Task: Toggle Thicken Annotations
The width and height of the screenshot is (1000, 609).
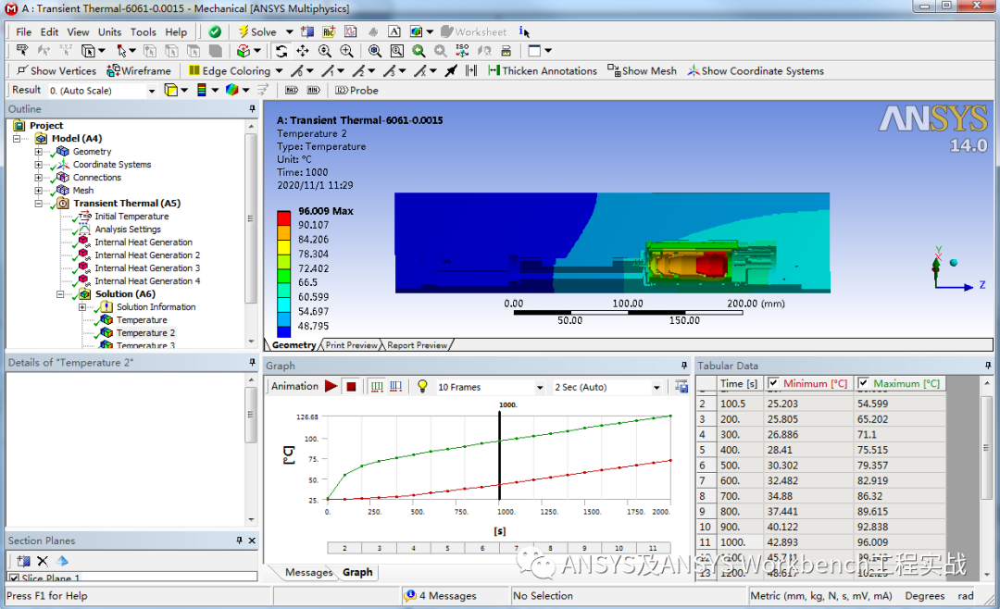Action: click(543, 70)
